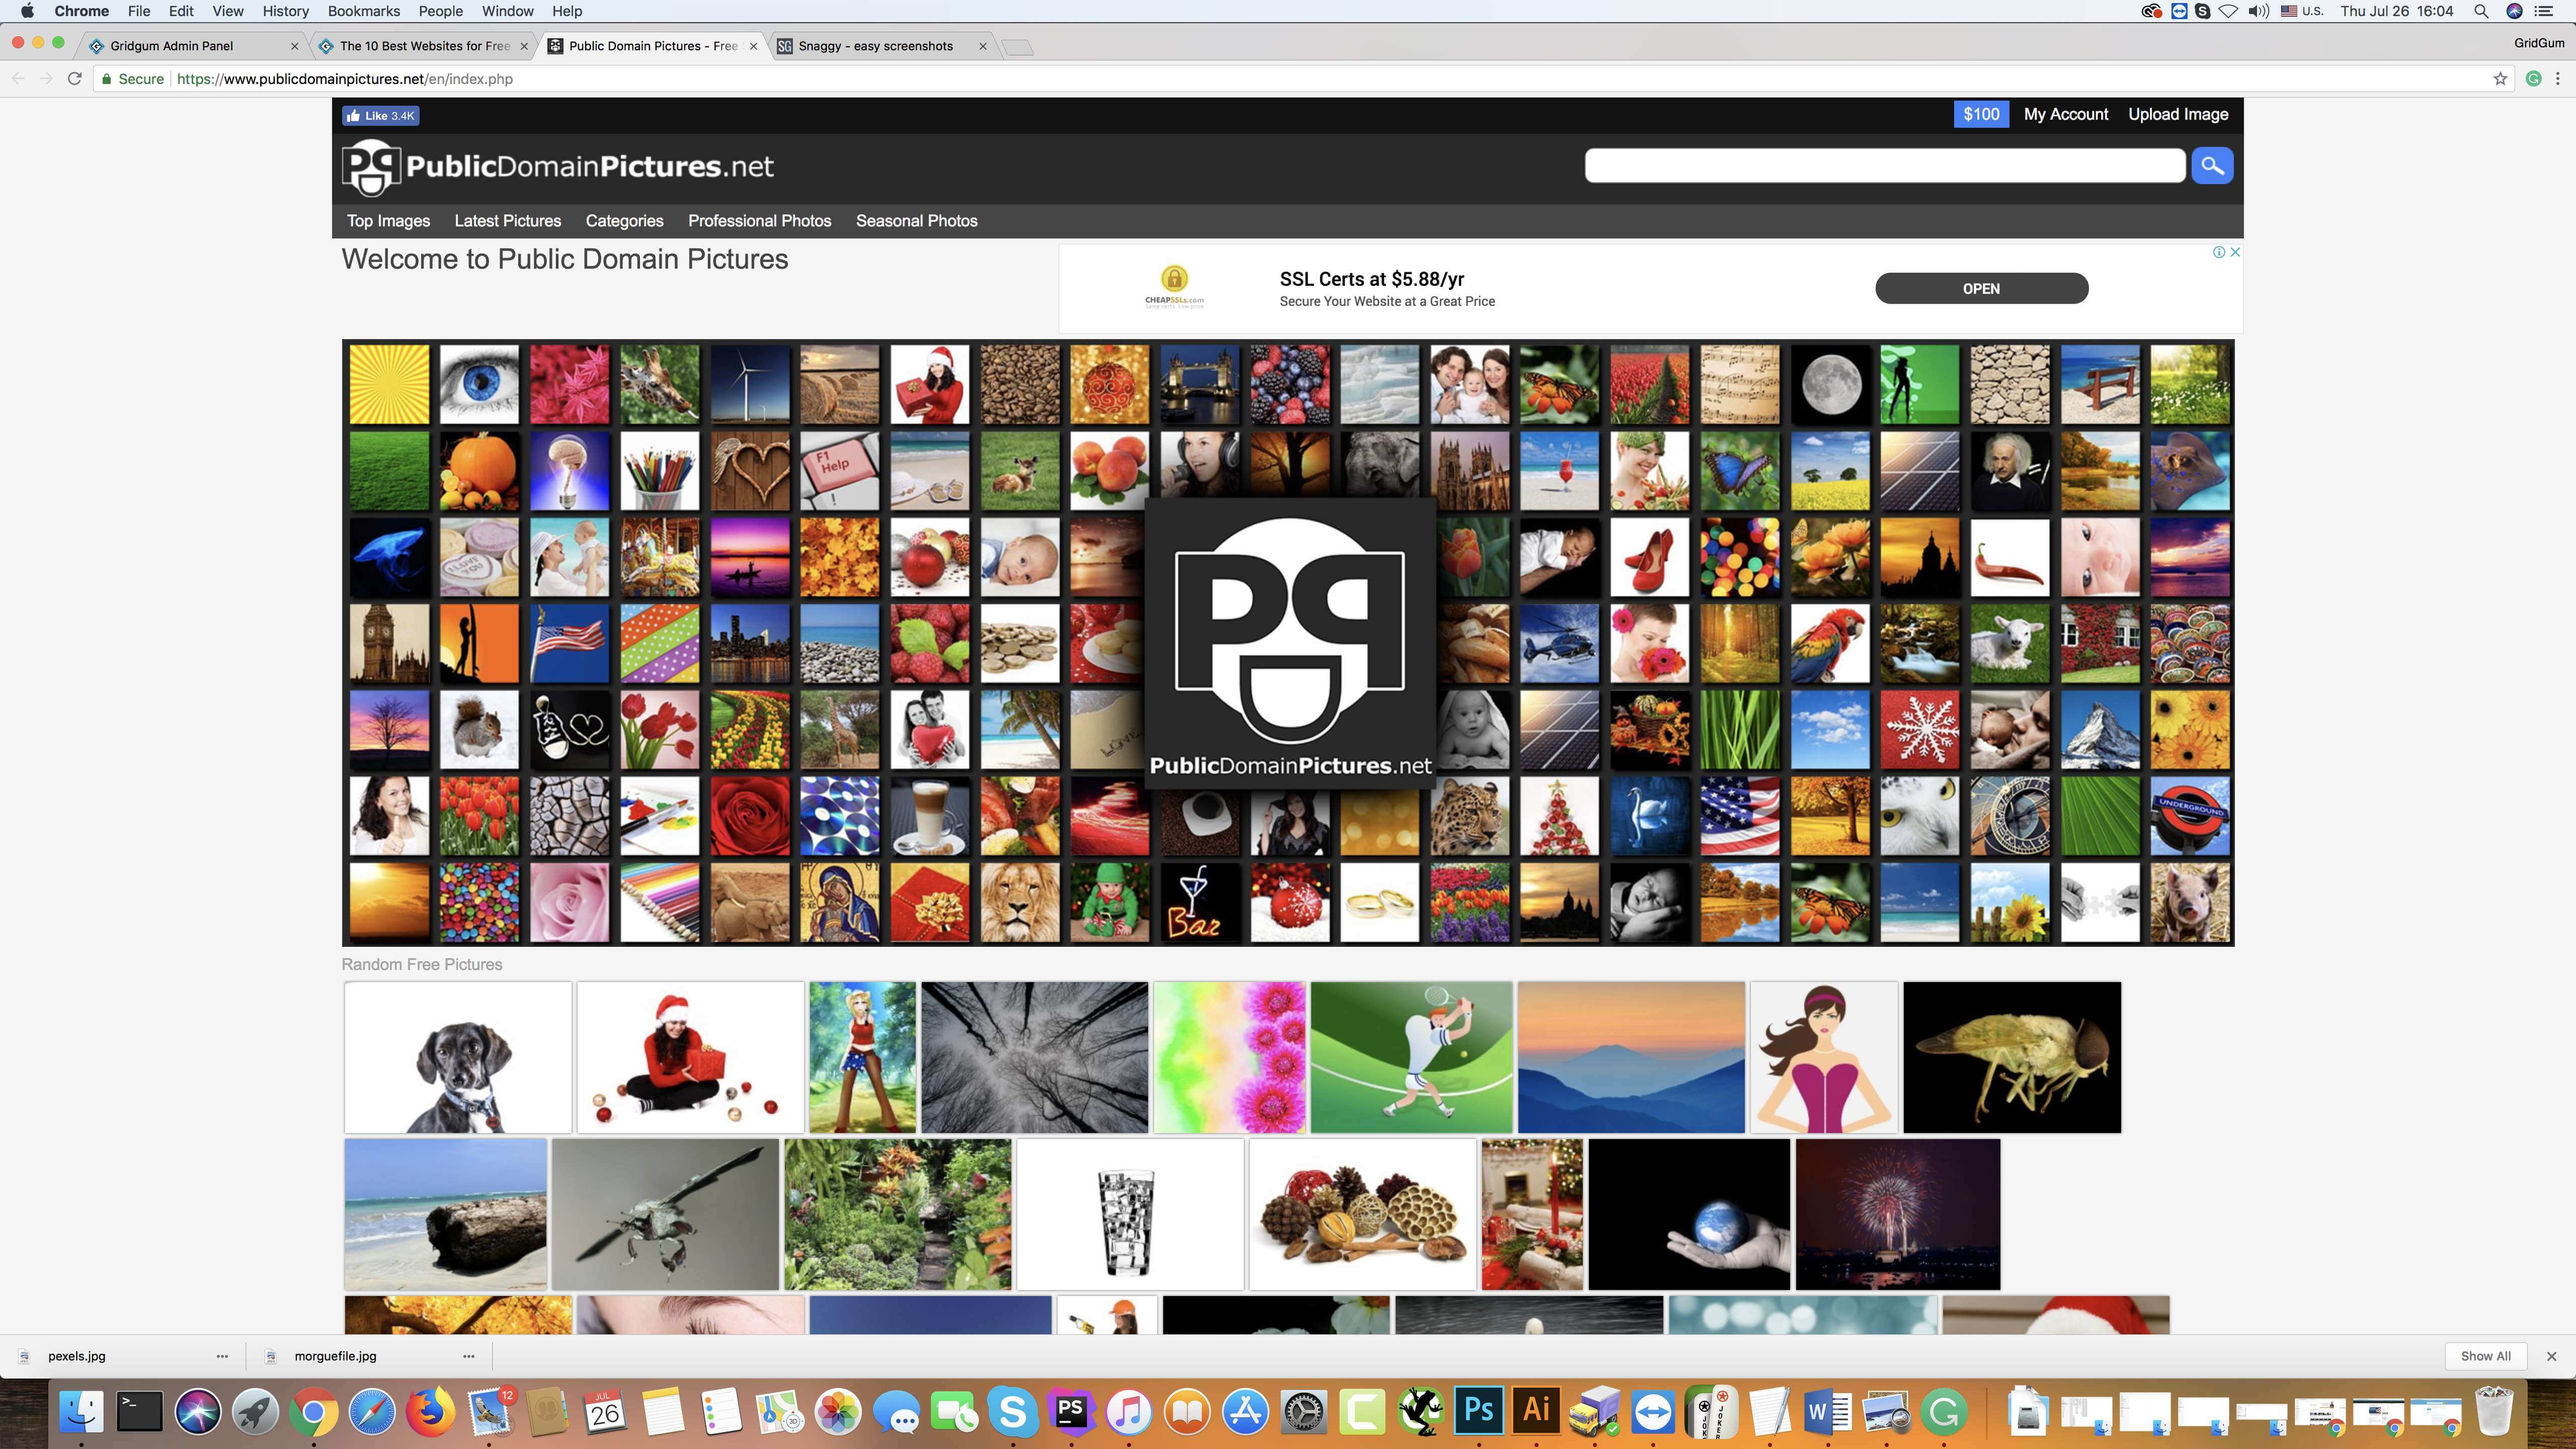Open PhpStorm from the Dock
Viewport: 2576px width, 1449px height.
pyautogui.click(x=1071, y=1412)
